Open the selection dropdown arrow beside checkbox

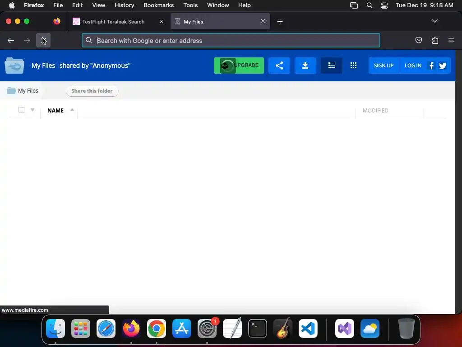32,110
